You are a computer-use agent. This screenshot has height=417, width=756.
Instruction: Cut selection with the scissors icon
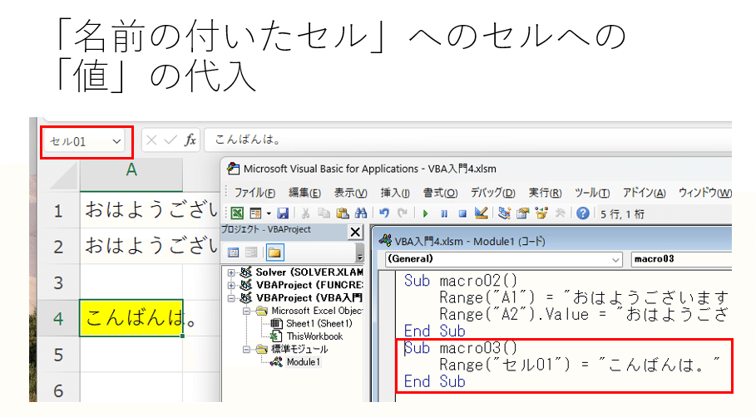305,213
